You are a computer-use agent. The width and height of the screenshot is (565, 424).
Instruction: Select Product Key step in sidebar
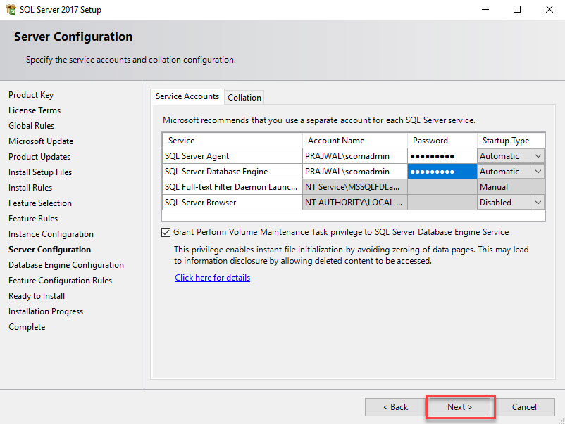click(31, 95)
